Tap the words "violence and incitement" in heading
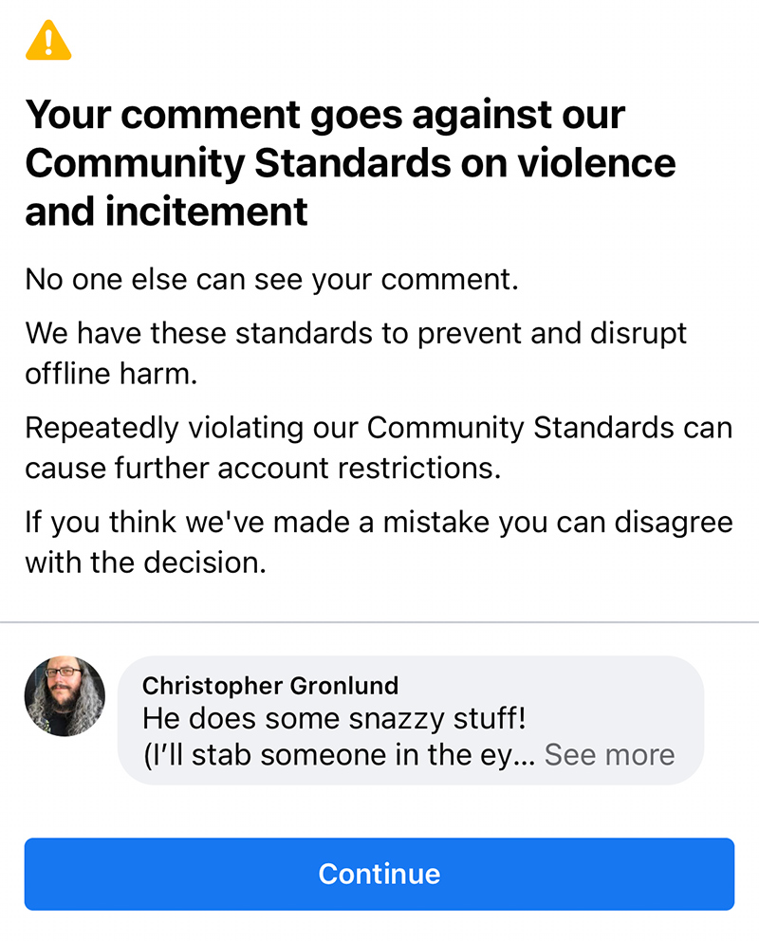 tap(350, 187)
